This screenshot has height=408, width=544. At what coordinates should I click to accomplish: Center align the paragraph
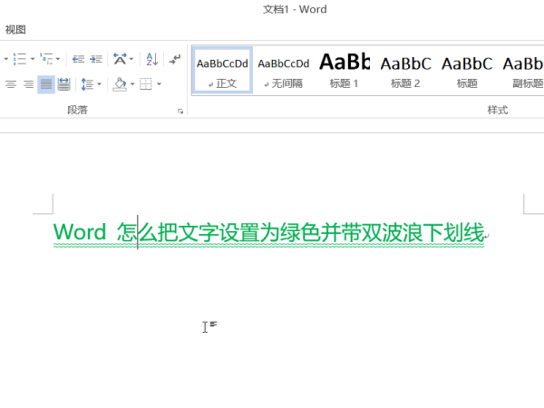pos(11,84)
